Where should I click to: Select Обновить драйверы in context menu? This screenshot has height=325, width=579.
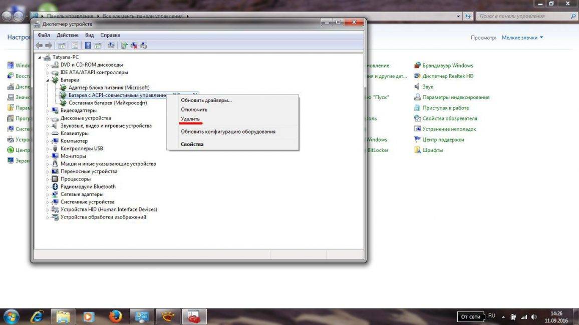206,100
